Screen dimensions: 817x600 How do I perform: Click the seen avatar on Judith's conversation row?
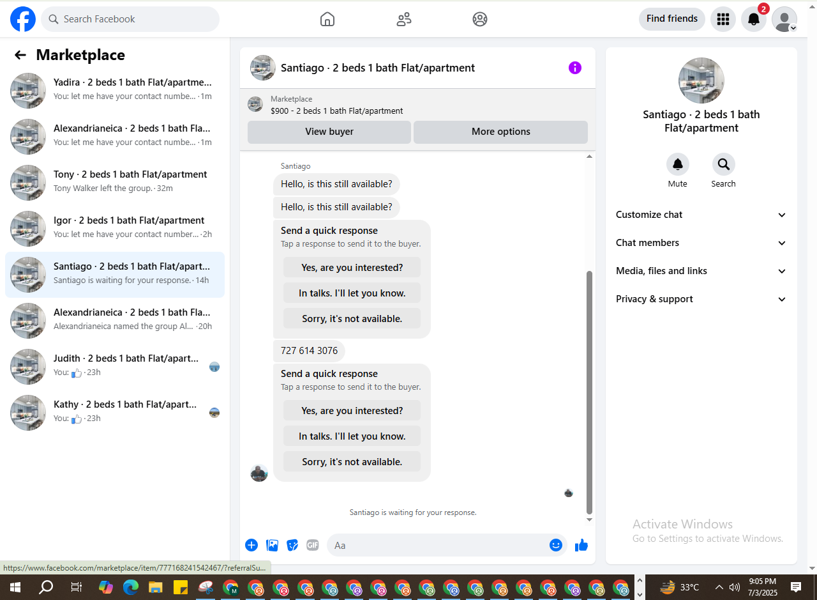pyautogui.click(x=214, y=367)
